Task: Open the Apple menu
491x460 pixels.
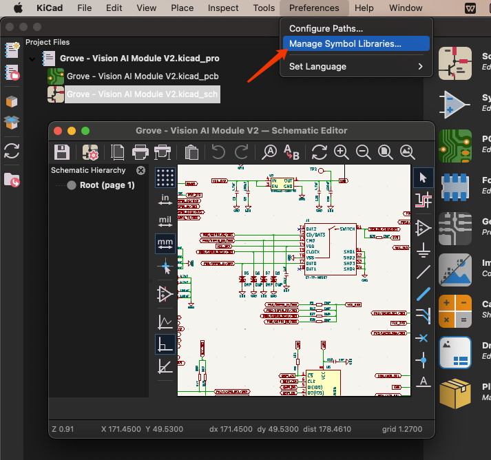Action: pos(18,8)
